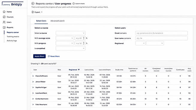Viewport: 196px width, 110px height.
Task: Expand the Jonas Weber row
Action: (33, 82)
